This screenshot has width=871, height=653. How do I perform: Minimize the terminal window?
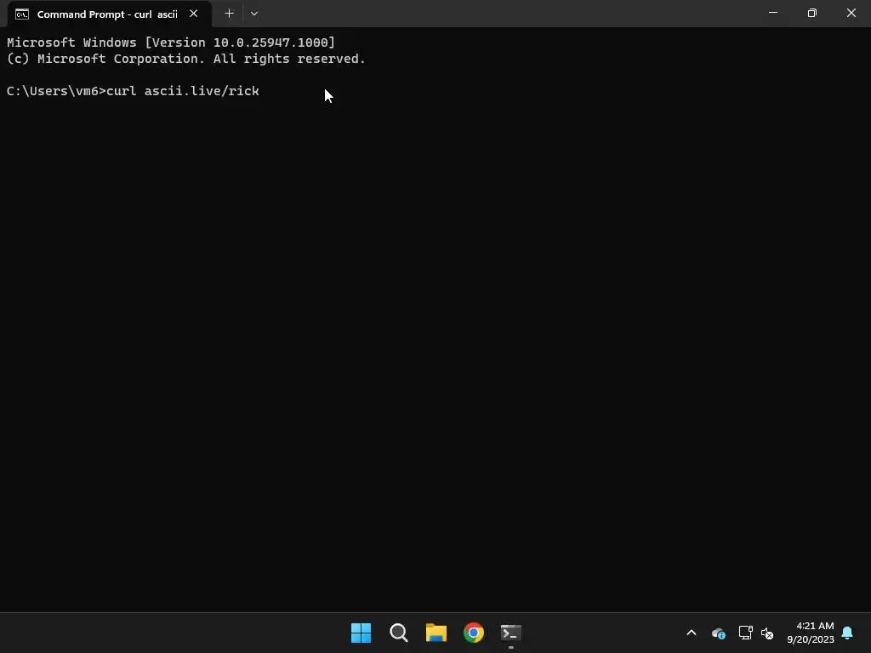[x=772, y=13]
